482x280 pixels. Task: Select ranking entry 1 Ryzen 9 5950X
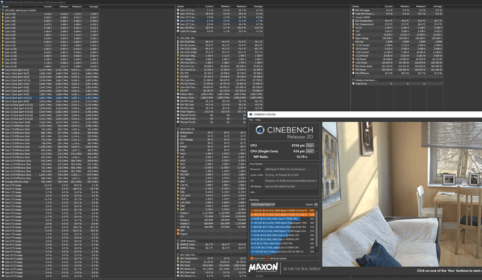coord(283,211)
